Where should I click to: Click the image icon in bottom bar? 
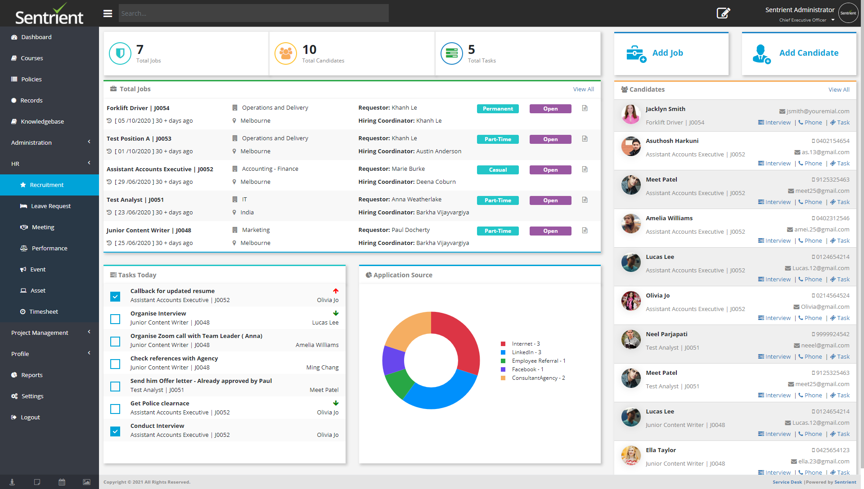86,482
